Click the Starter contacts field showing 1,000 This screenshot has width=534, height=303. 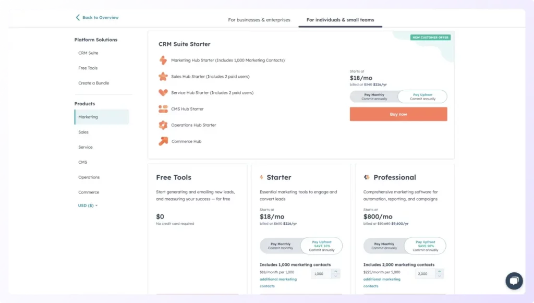[x=321, y=274]
